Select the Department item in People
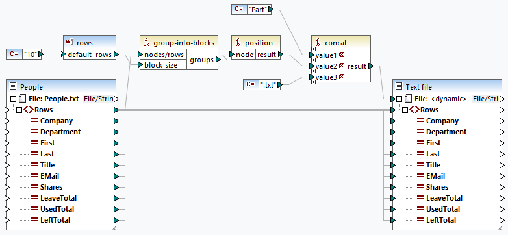 tap(60, 132)
